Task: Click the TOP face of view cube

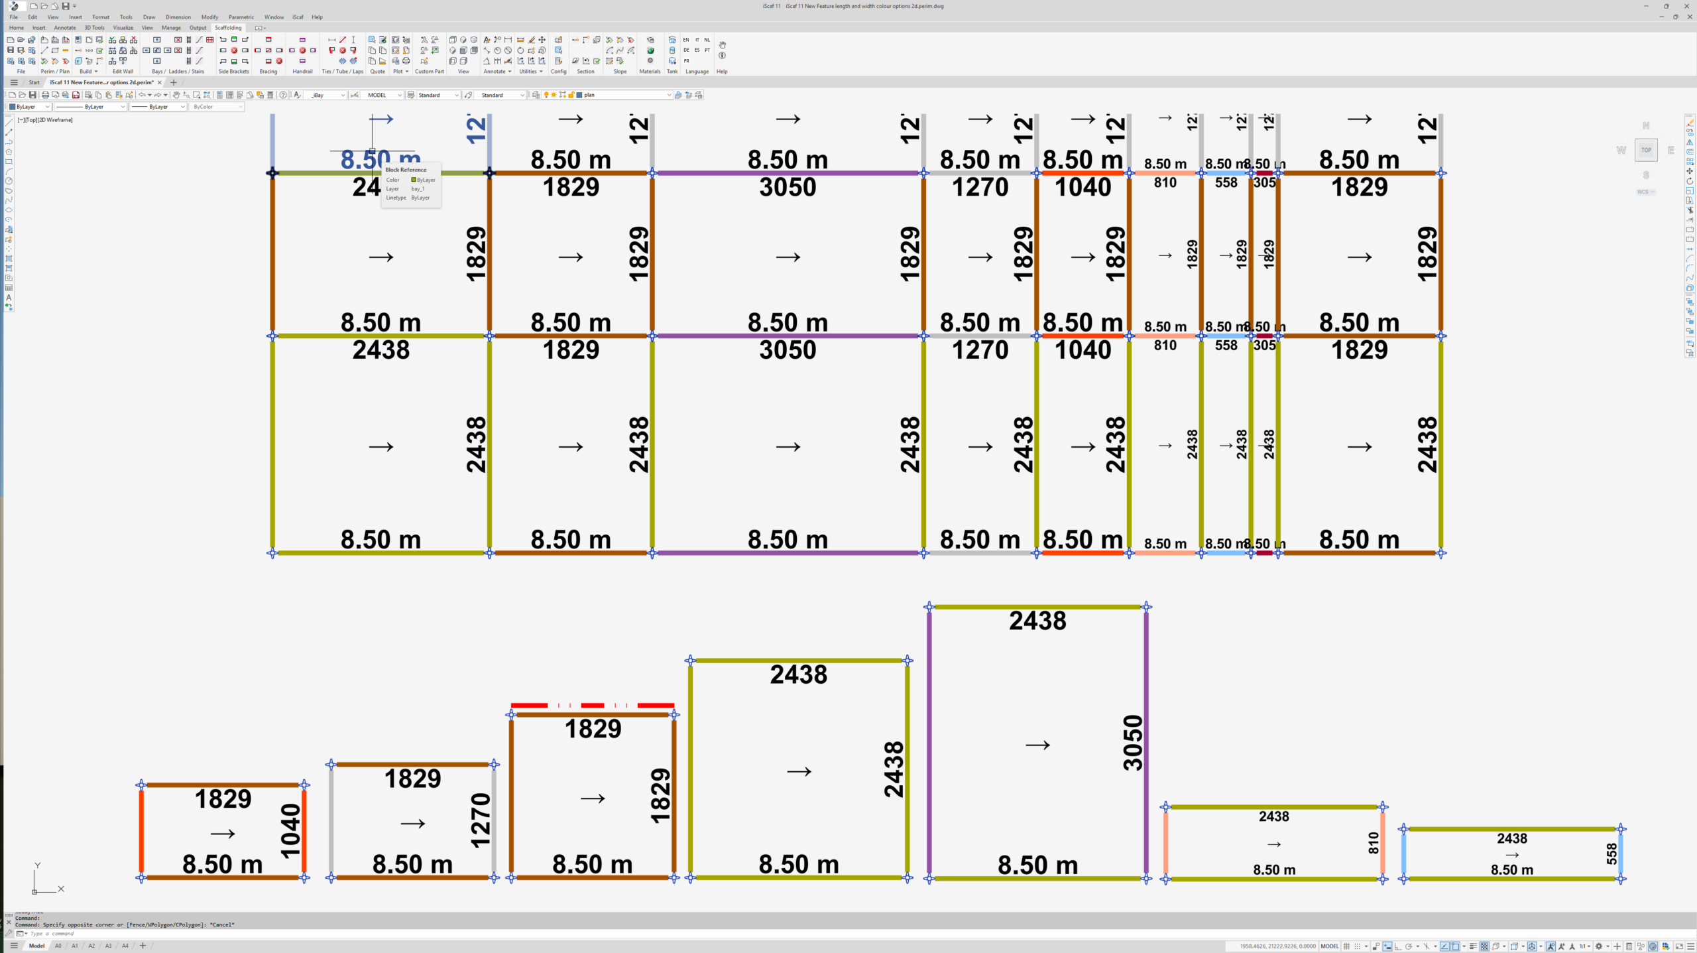Action: (x=1646, y=150)
